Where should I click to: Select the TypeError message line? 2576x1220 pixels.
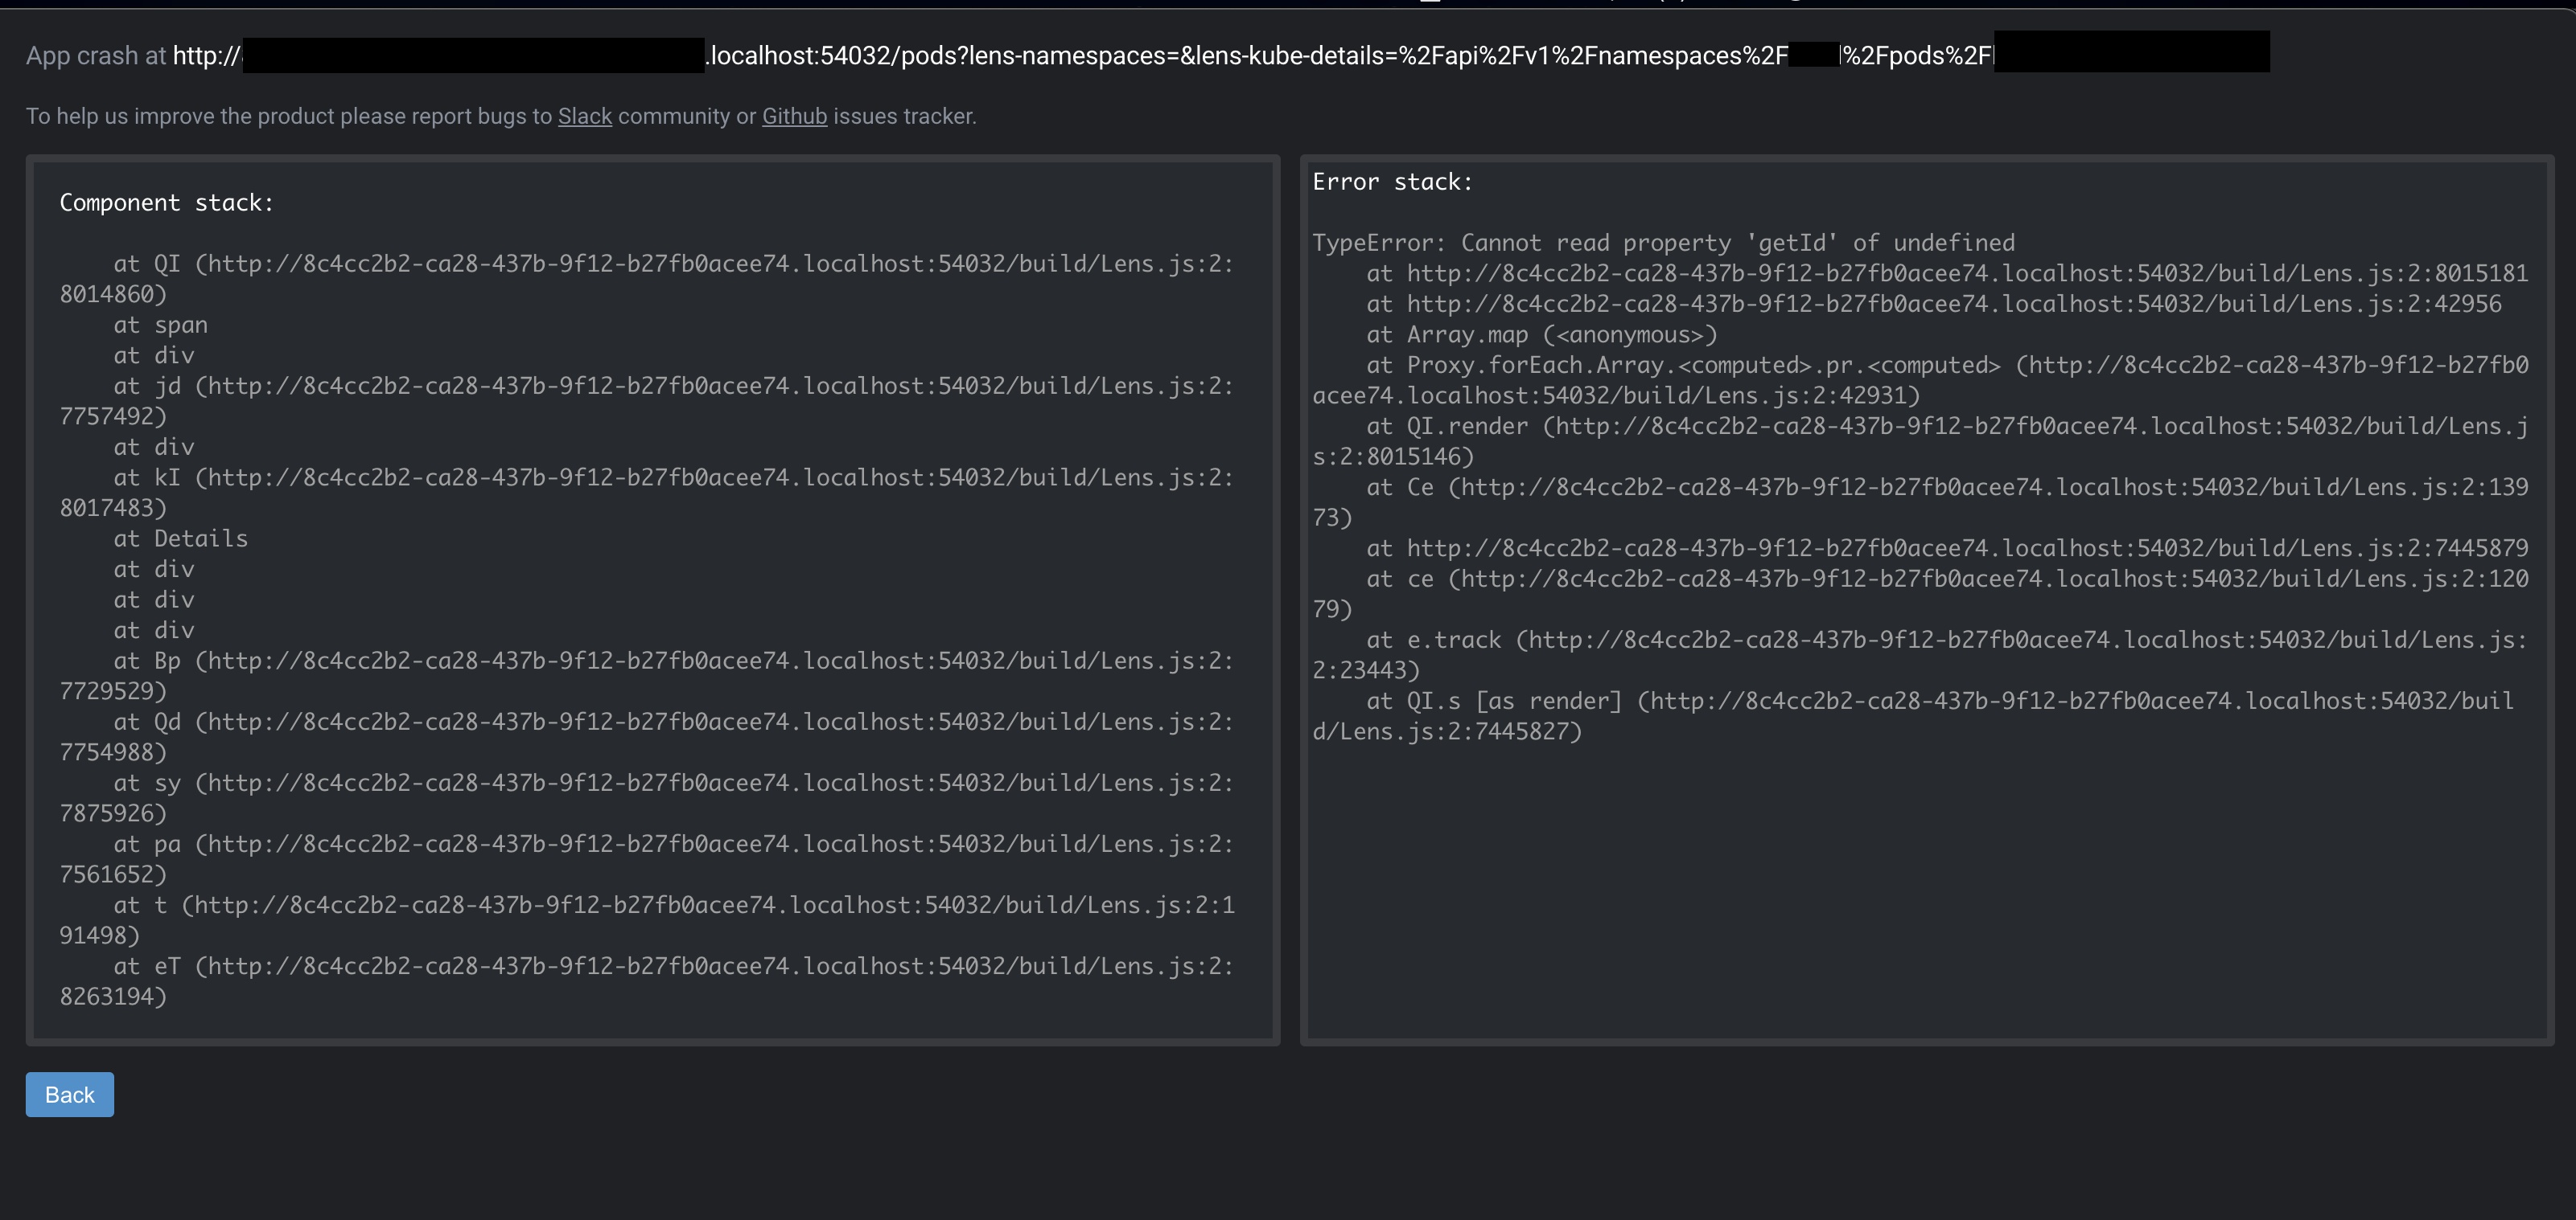(1663, 242)
